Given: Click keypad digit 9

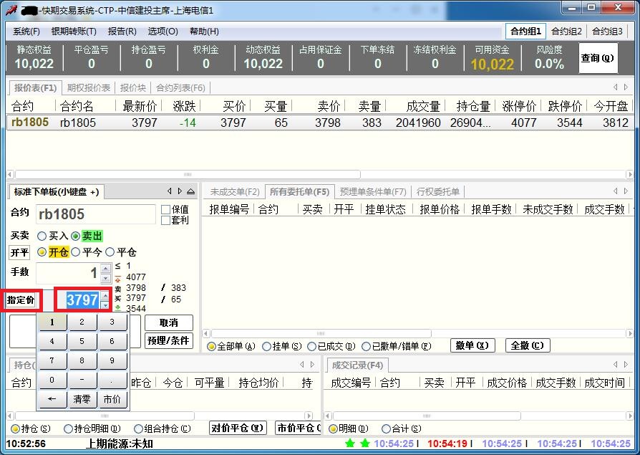Looking at the screenshot, I should pos(112,360).
